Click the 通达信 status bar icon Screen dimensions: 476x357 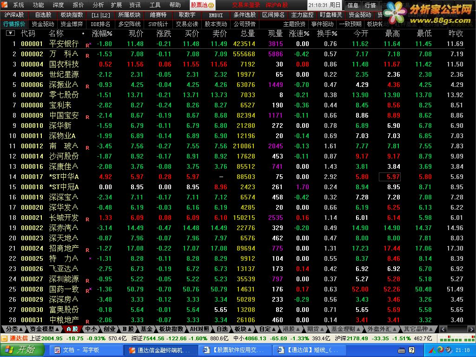click(x=4, y=338)
